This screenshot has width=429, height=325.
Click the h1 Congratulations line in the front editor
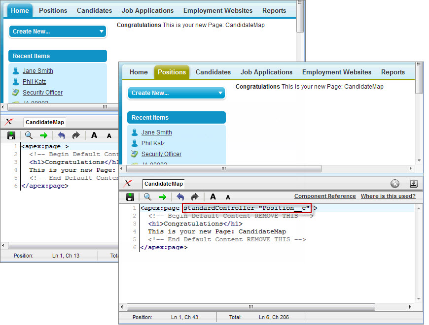point(195,224)
